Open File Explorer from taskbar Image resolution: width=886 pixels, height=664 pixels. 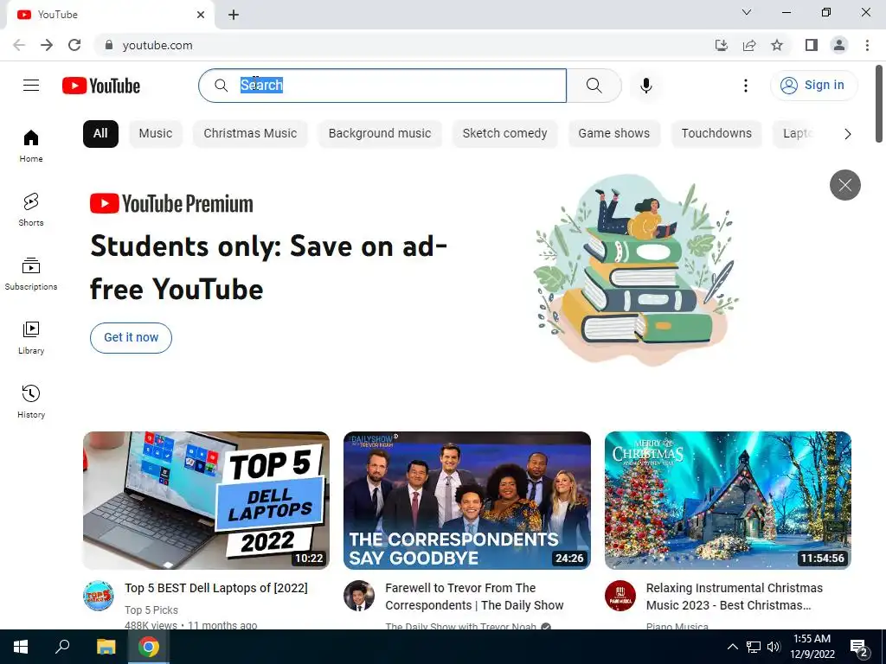tap(106, 647)
